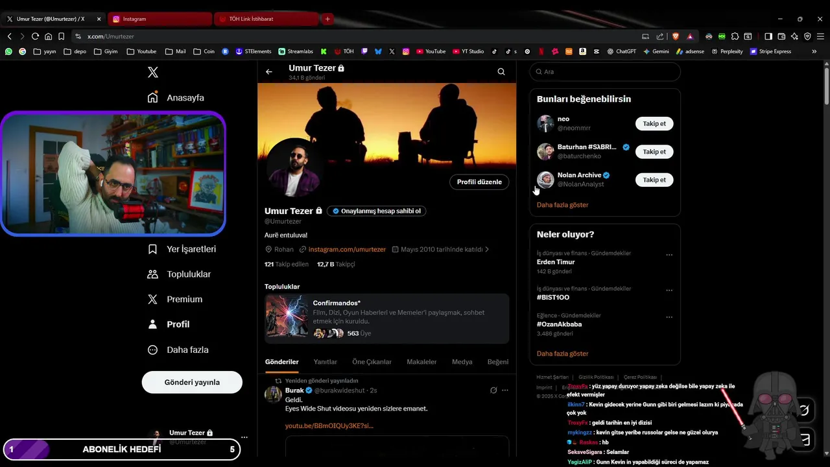Go back with the profile header arrow
This screenshot has height=467, width=830.
click(x=269, y=72)
